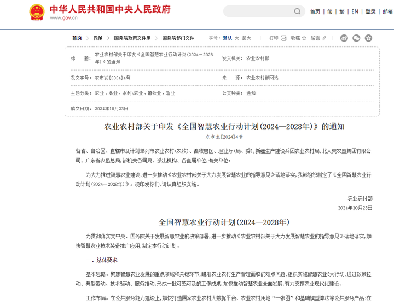This screenshot has height=305, width=394.
Task: Click the 农业农村部 signature line
Action: pyautogui.click(x=360, y=198)
